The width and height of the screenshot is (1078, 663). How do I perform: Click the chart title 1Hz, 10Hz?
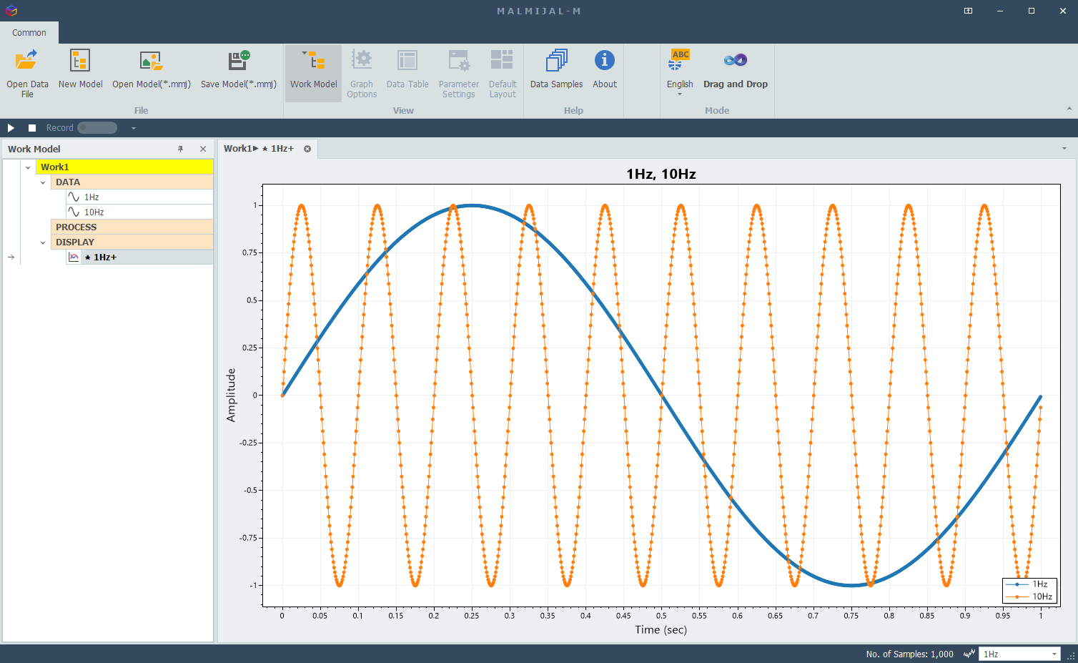[x=661, y=174]
